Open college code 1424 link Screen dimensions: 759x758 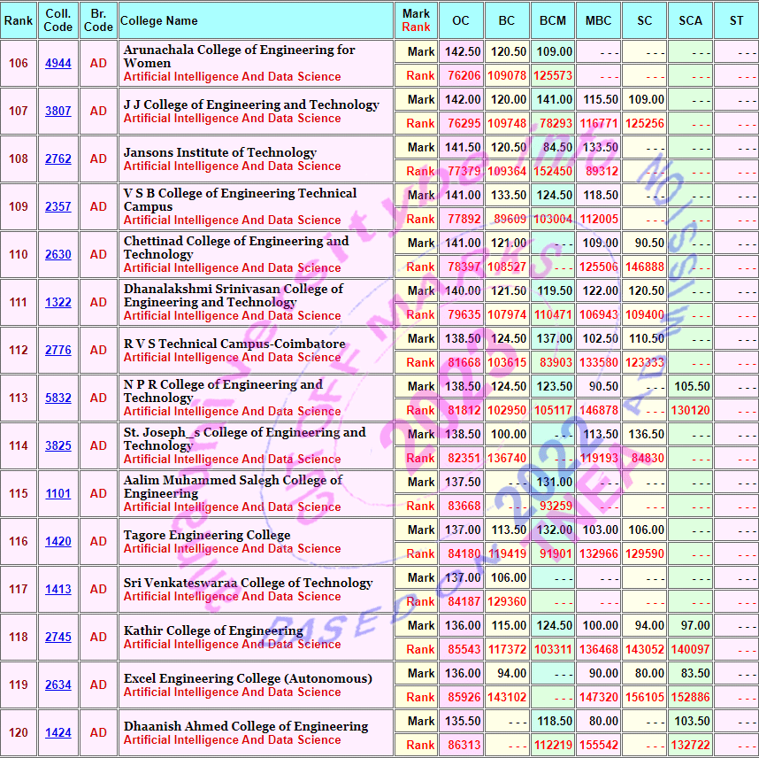[58, 733]
